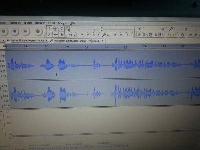The width and height of the screenshot is (200, 150).
Task: Open the Audioposition time format dropdown
Action: click(x=127, y=146)
